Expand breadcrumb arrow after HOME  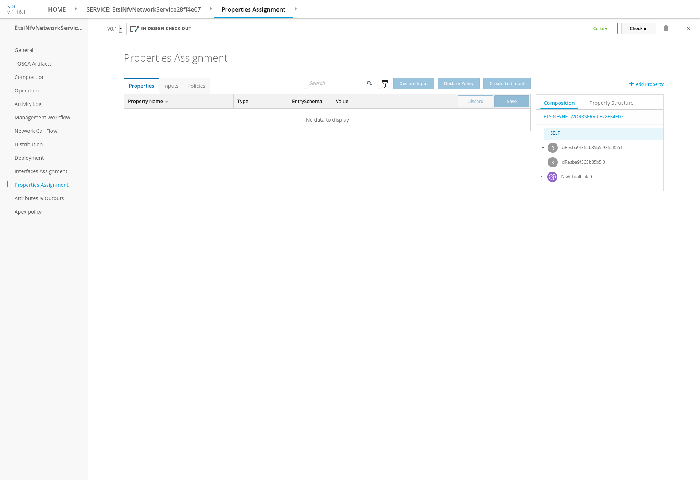pyautogui.click(x=76, y=9)
